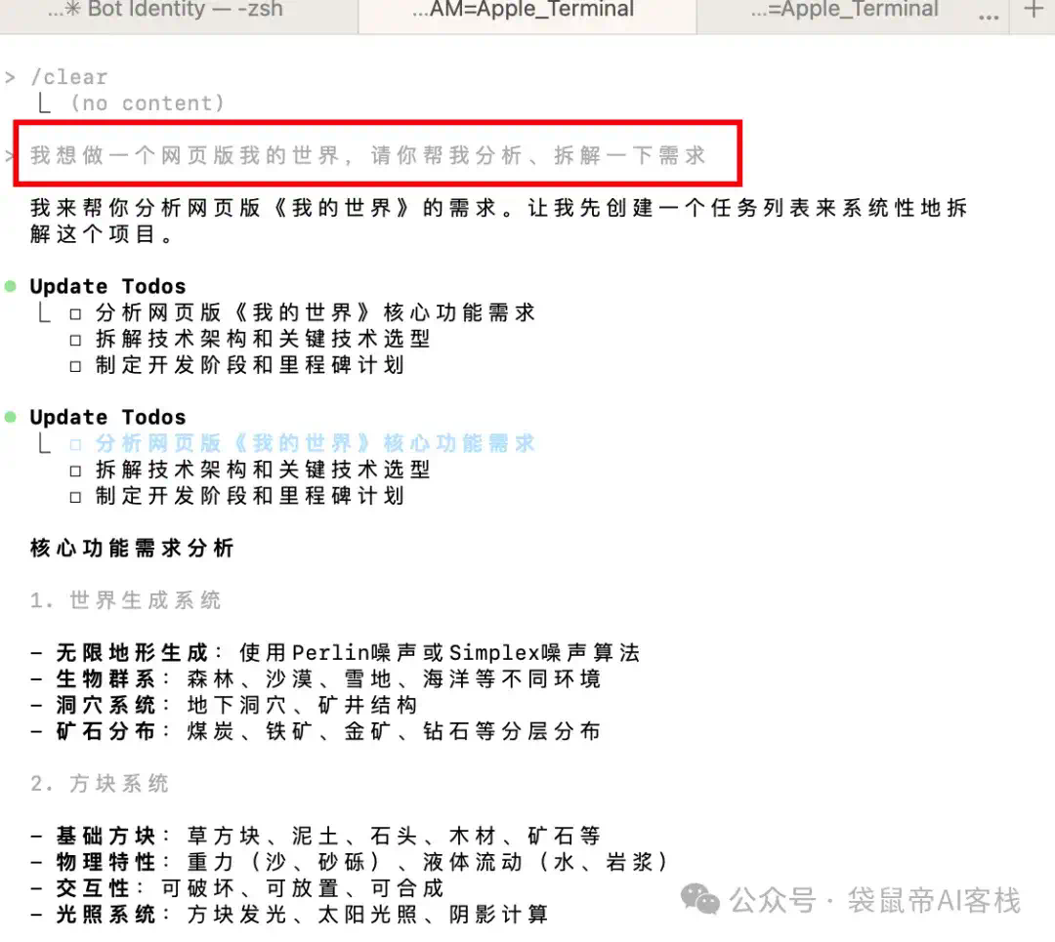Click the line 光照系统 方块发光
The height and width of the screenshot is (942, 1055).
pyautogui.click(x=289, y=915)
